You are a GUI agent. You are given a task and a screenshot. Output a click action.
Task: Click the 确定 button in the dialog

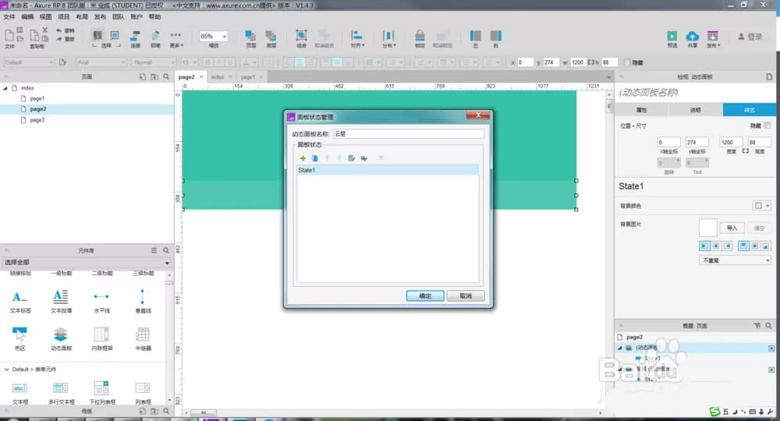pos(425,295)
